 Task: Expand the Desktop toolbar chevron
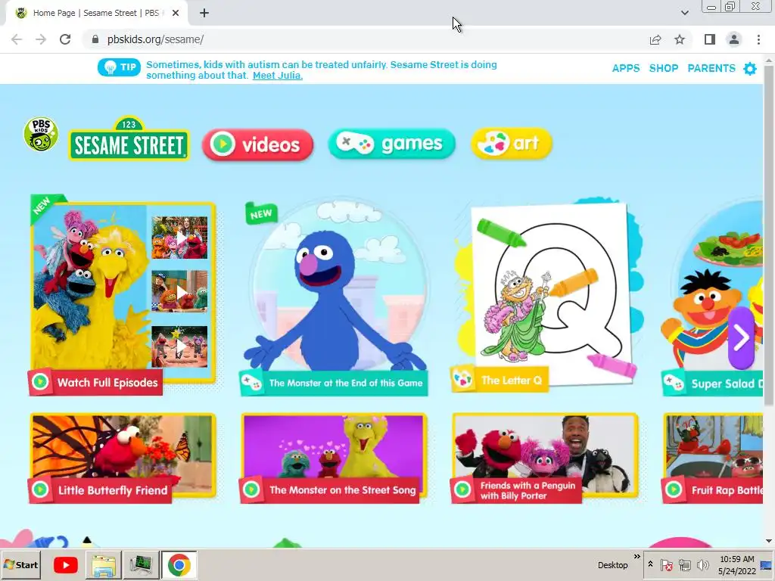636,557
